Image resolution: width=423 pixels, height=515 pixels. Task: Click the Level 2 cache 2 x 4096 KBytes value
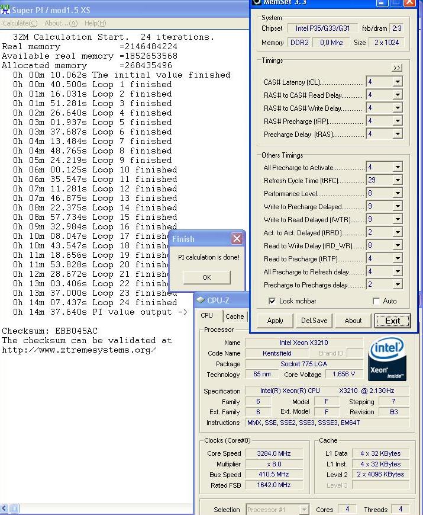click(380, 474)
